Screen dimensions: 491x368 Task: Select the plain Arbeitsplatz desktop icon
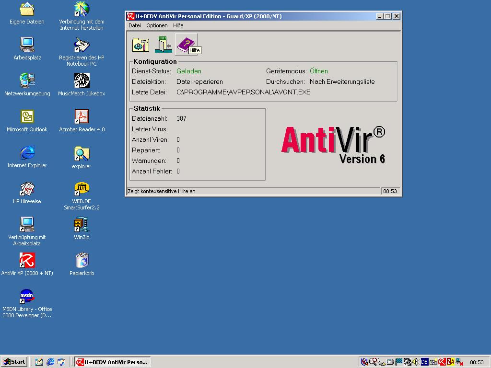coord(27,48)
